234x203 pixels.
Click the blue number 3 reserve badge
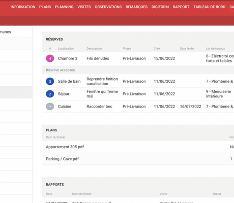[50, 81]
